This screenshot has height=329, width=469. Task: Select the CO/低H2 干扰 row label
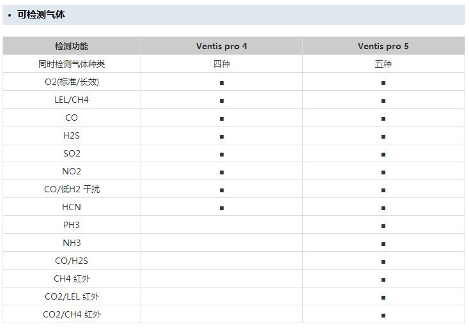click(72, 189)
